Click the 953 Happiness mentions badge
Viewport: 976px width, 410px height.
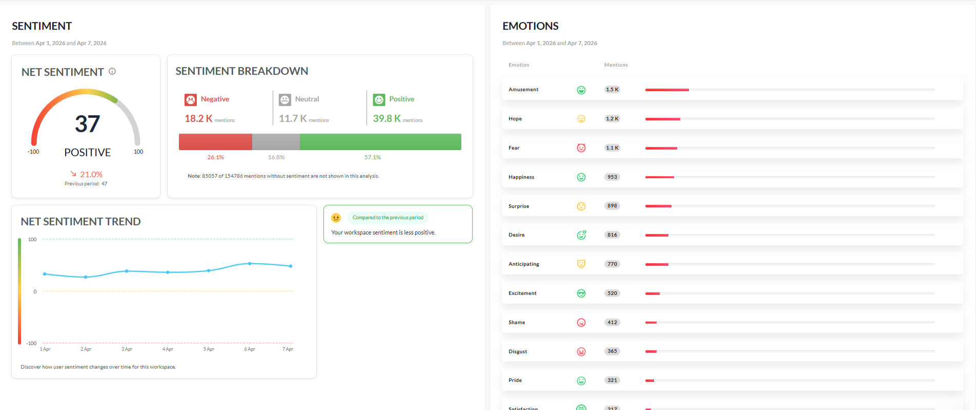point(612,177)
